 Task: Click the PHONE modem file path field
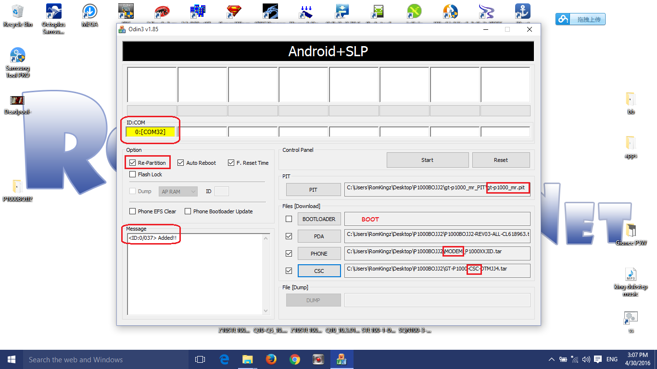pos(437,254)
